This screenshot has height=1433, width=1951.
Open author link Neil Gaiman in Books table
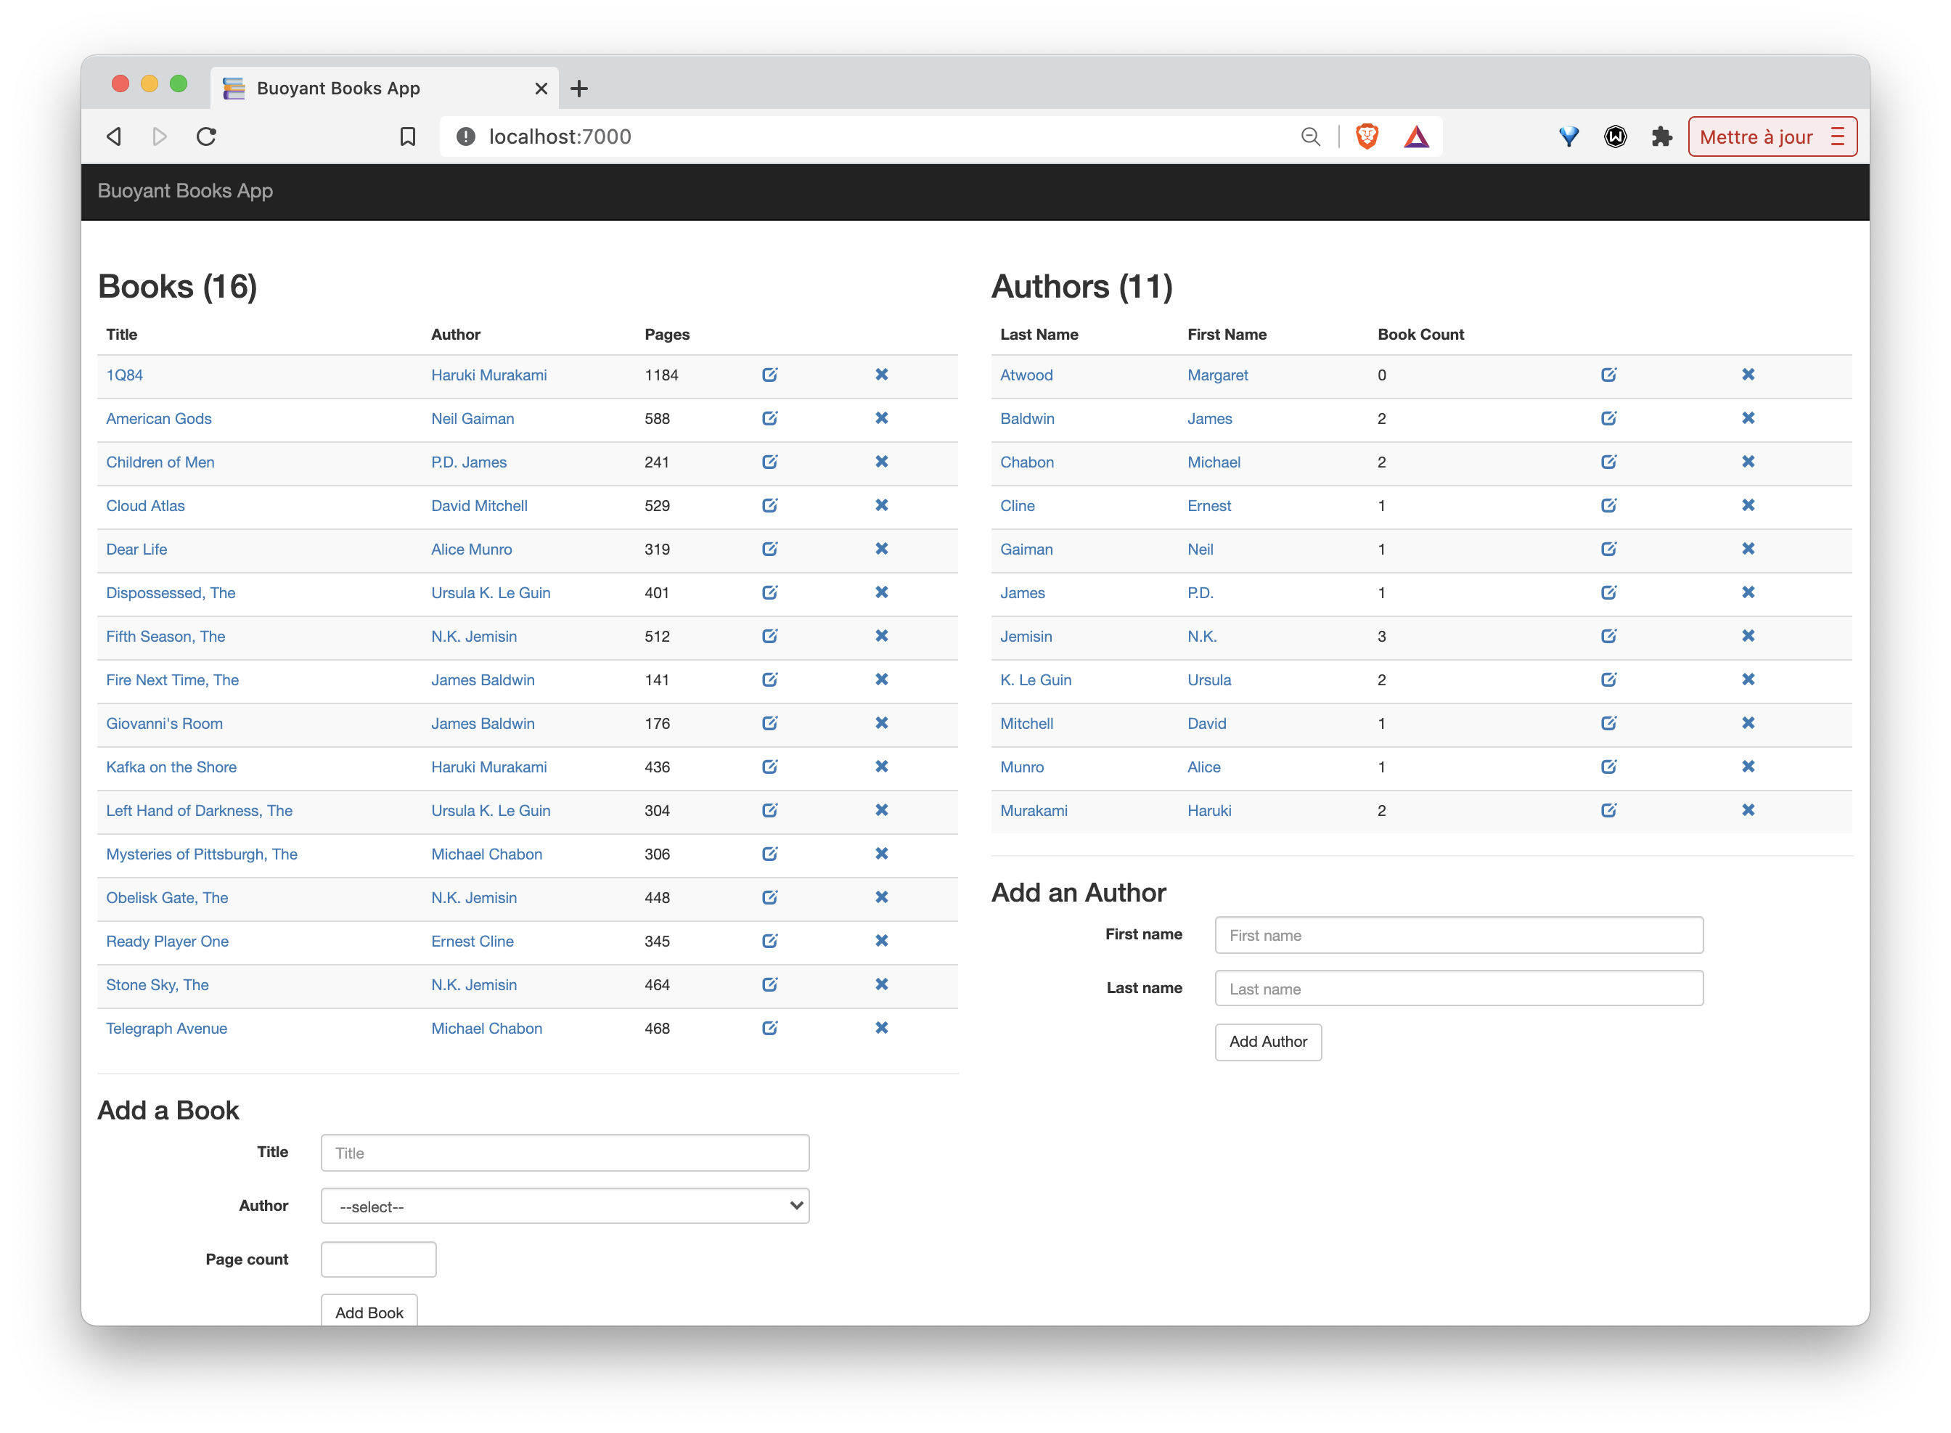click(x=473, y=418)
